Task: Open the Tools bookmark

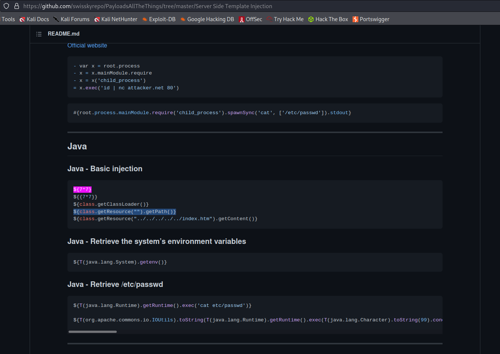Action: pos(8,19)
